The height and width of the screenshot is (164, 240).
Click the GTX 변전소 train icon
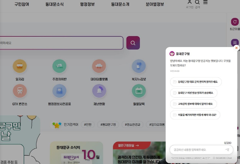point(20,91)
